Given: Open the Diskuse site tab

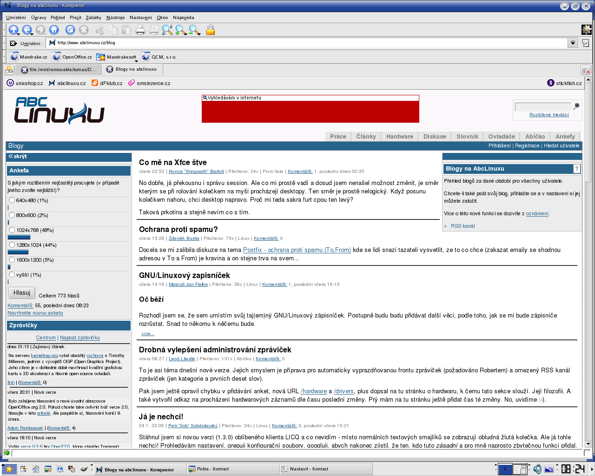Looking at the screenshot, I should click(x=435, y=136).
